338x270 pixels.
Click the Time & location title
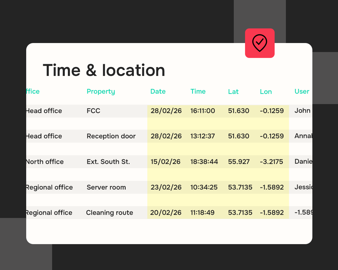pos(104,70)
